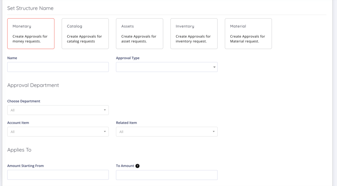The height and width of the screenshot is (186, 337).
Task: Click the To Amount label text
Action: (125, 166)
